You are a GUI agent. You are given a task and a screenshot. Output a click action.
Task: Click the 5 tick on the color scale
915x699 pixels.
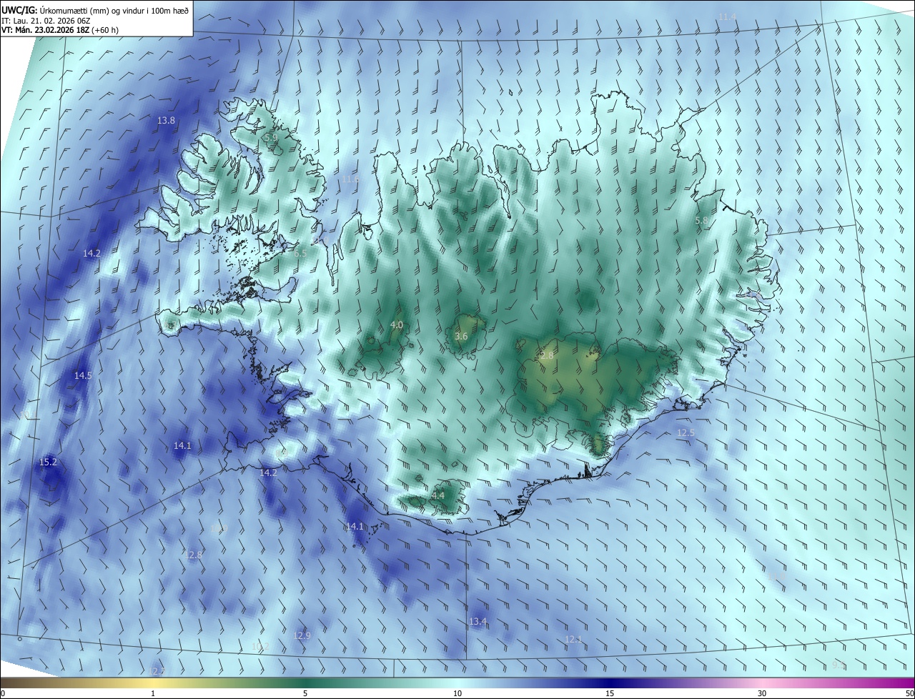point(305,693)
